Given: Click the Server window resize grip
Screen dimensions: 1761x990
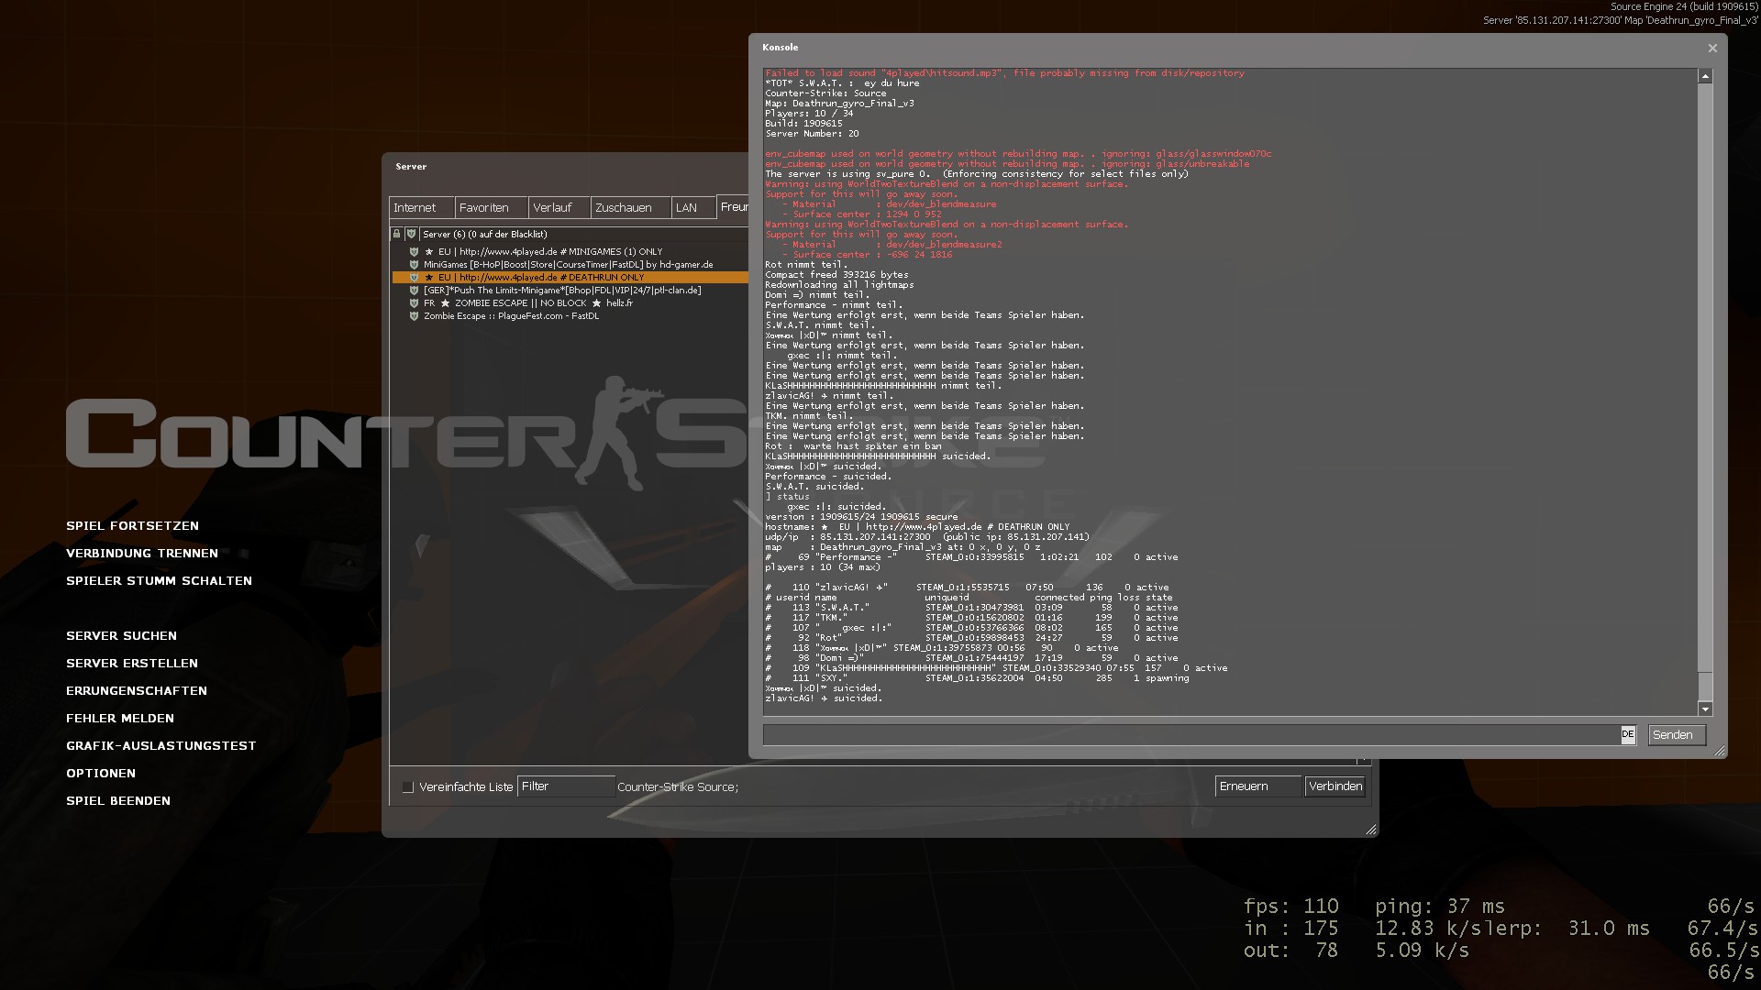Looking at the screenshot, I should [1371, 830].
